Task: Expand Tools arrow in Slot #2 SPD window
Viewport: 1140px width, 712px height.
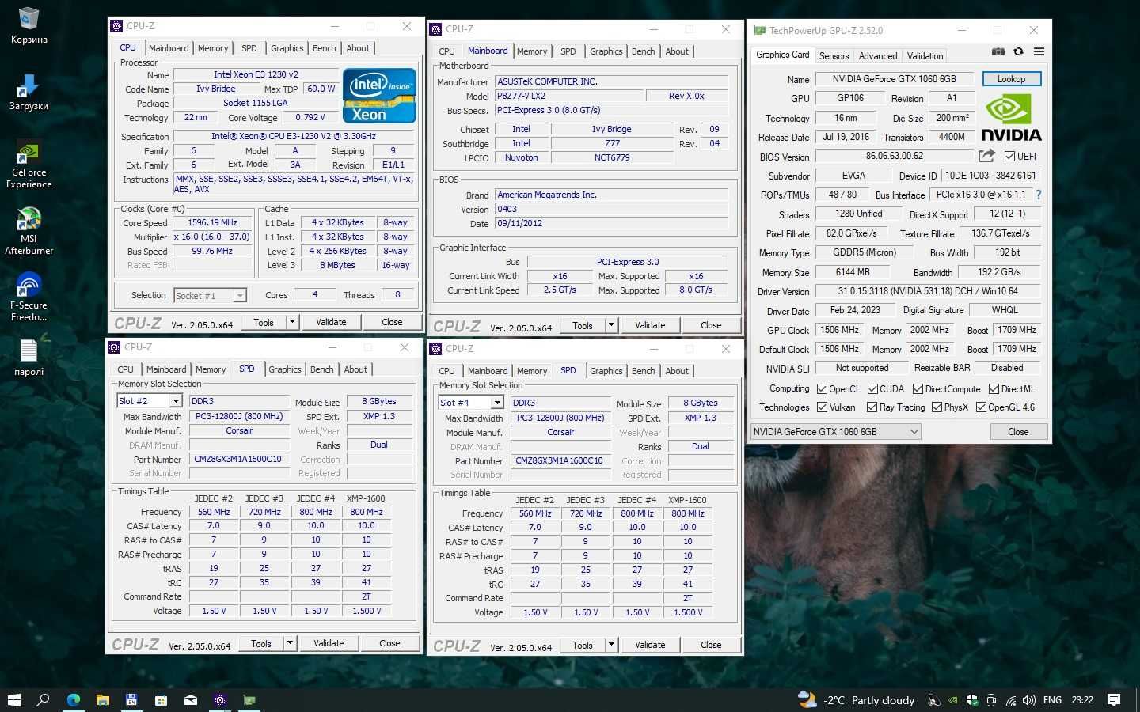Action: (x=290, y=643)
